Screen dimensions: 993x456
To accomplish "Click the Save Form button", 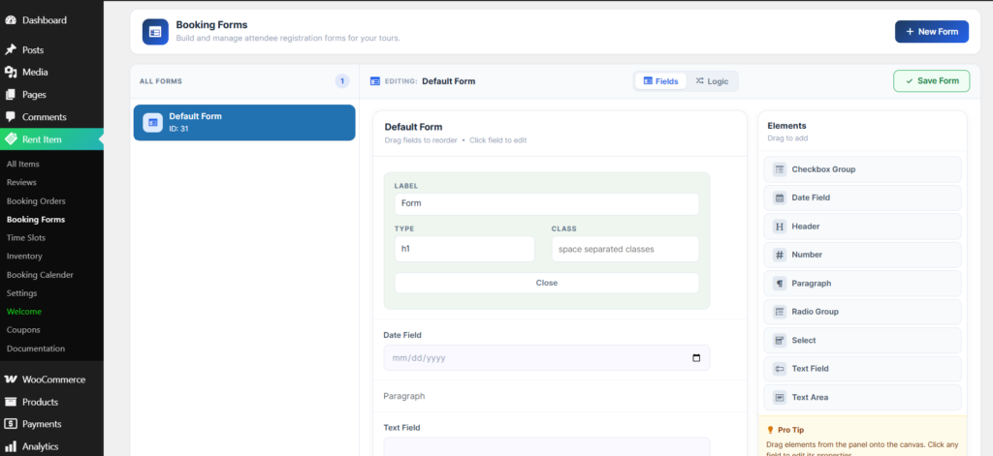I will coord(932,81).
